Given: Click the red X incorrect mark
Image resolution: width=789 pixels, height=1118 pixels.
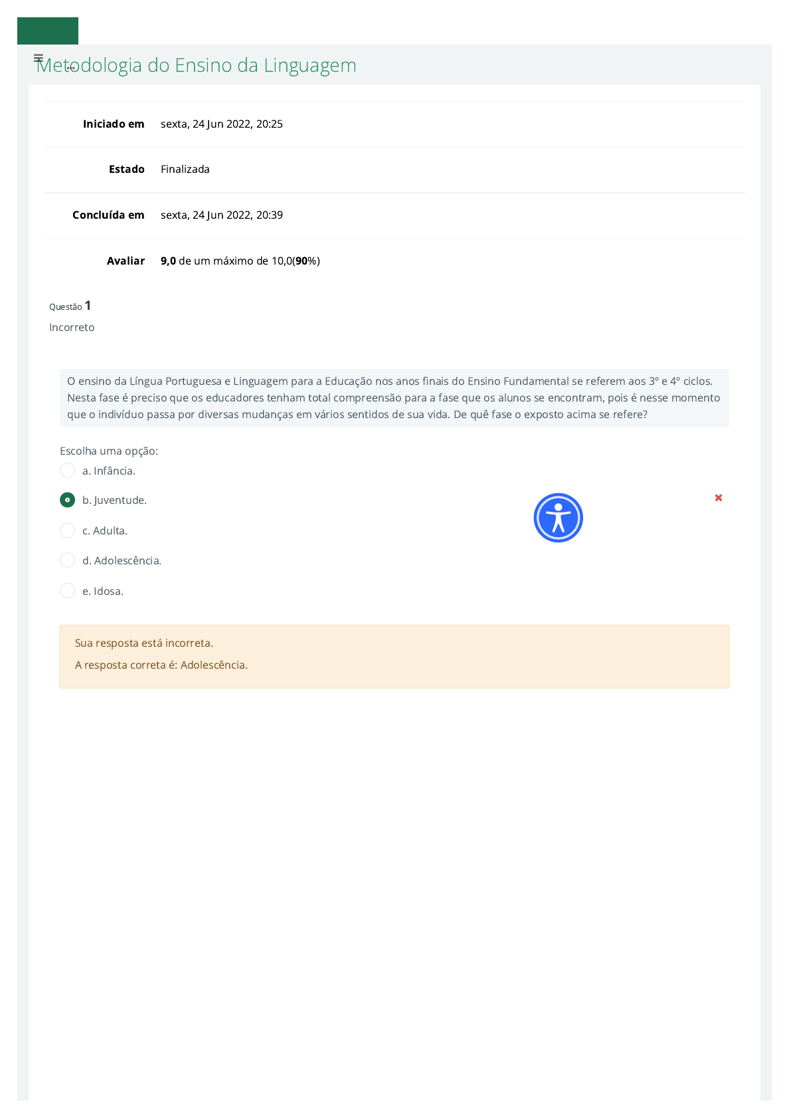Looking at the screenshot, I should click(x=718, y=498).
